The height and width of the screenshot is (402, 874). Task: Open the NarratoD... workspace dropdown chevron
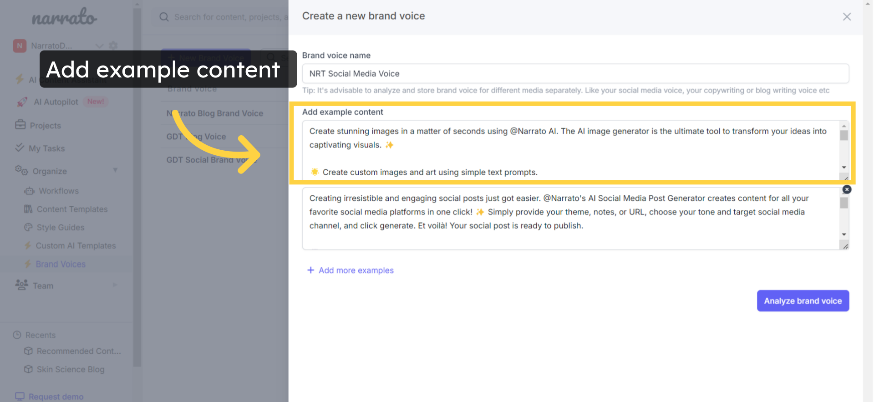pos(99,46)
